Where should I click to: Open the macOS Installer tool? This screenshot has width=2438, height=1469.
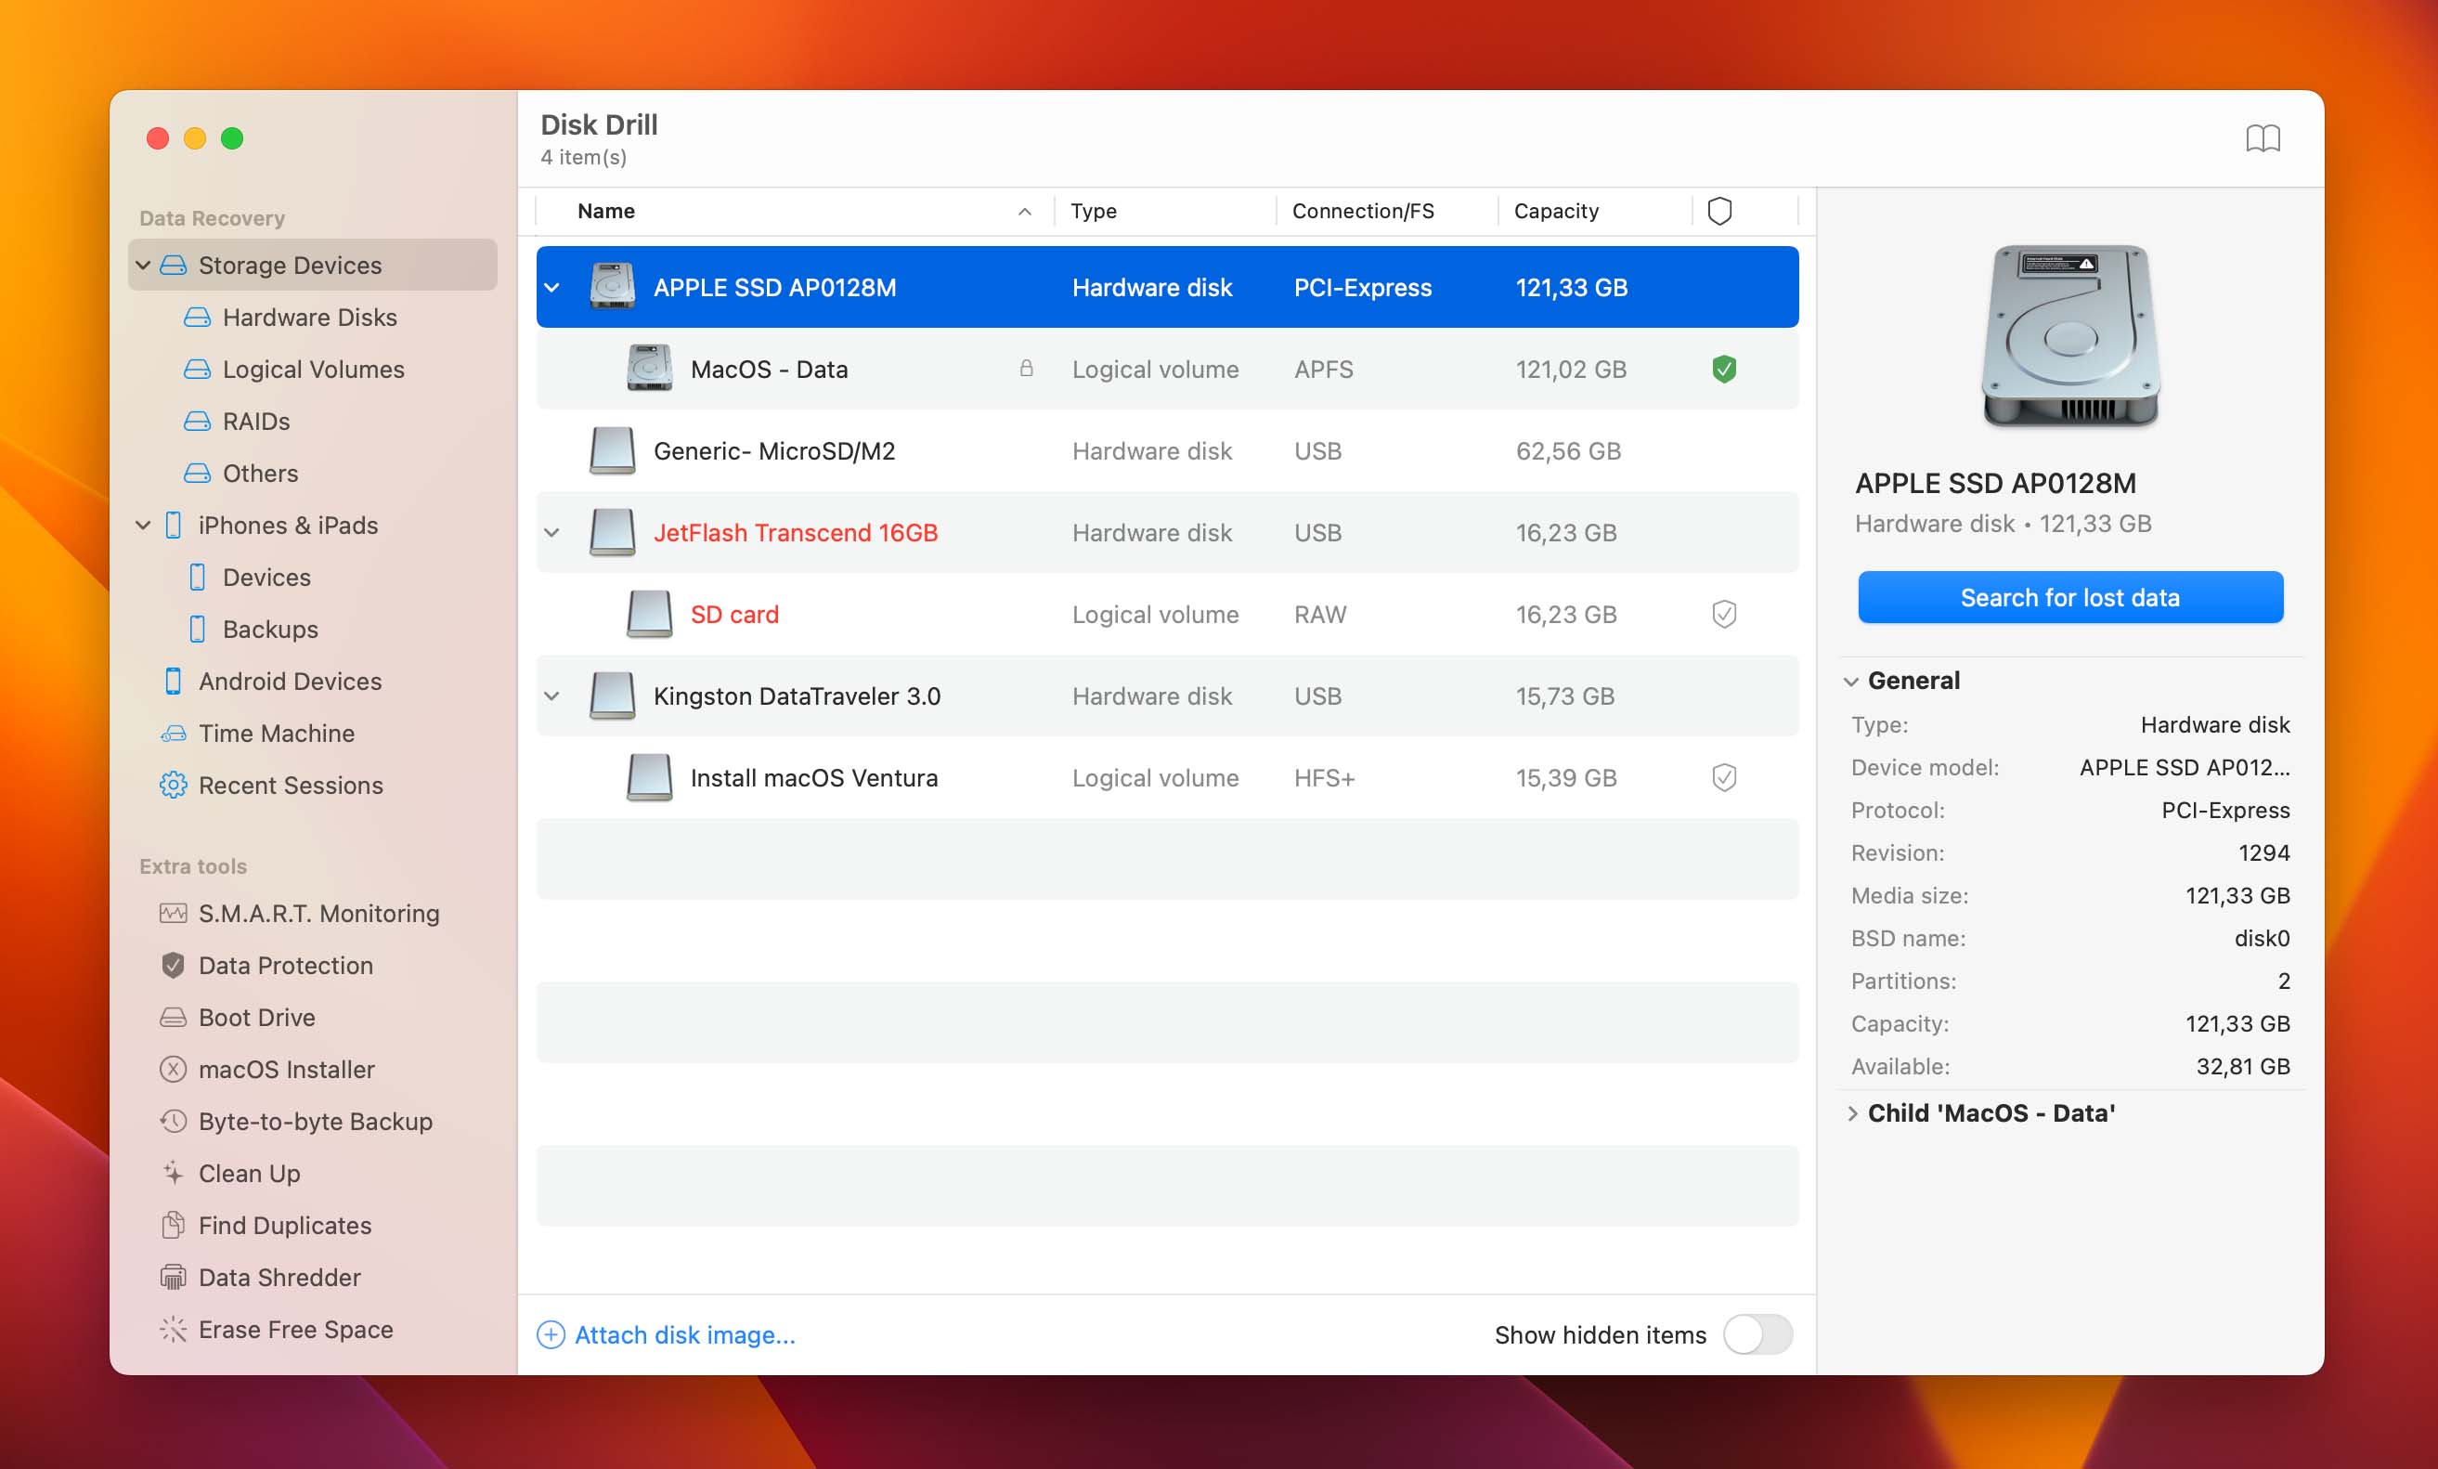(x=287, y=1068)
